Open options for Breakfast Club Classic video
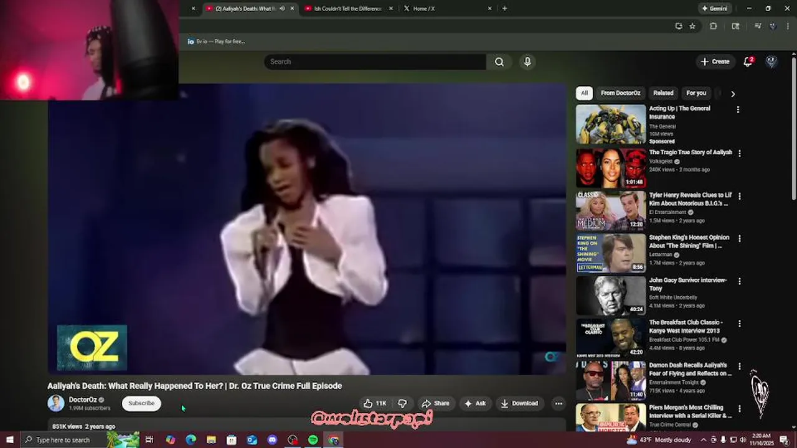This screenshot has height=448, width=797. (740, 324)
